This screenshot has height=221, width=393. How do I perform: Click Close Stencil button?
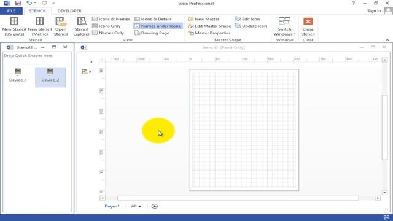click(x=308, y=26)
